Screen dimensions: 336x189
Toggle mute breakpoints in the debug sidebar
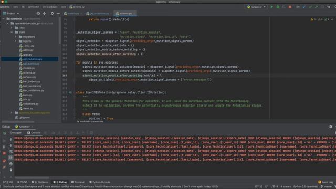pos(4,167)
